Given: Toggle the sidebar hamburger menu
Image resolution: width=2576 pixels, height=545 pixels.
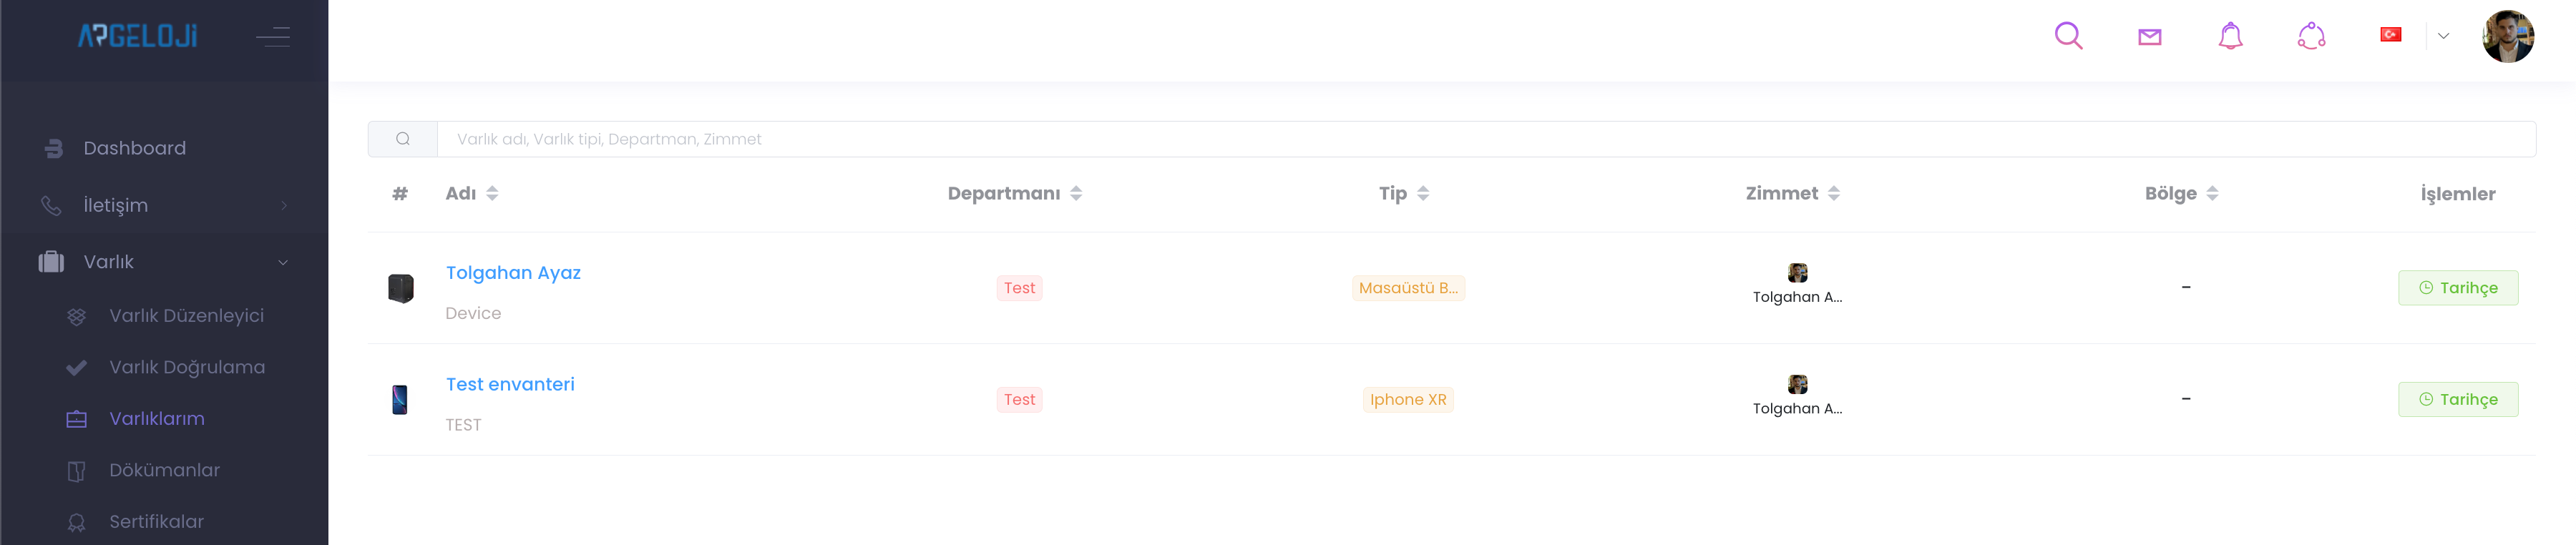Looking at the screenshot, I should (273, 37).
